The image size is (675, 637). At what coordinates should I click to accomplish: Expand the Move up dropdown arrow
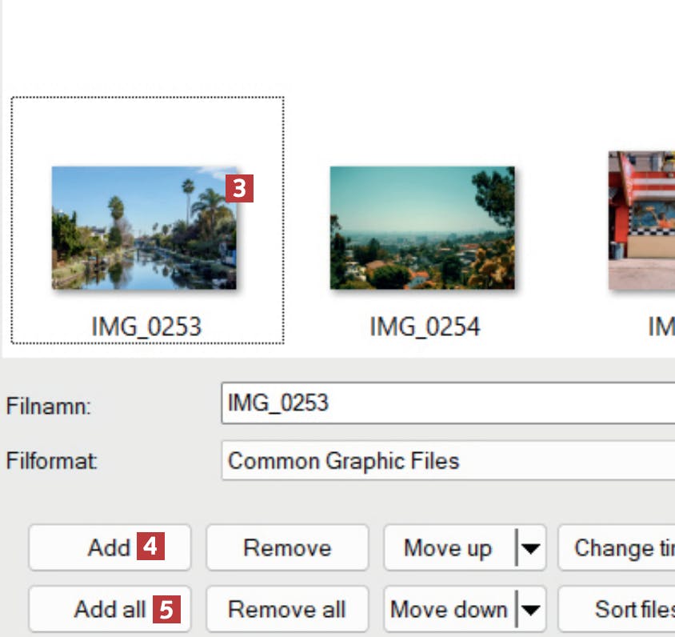pos(531,549)
